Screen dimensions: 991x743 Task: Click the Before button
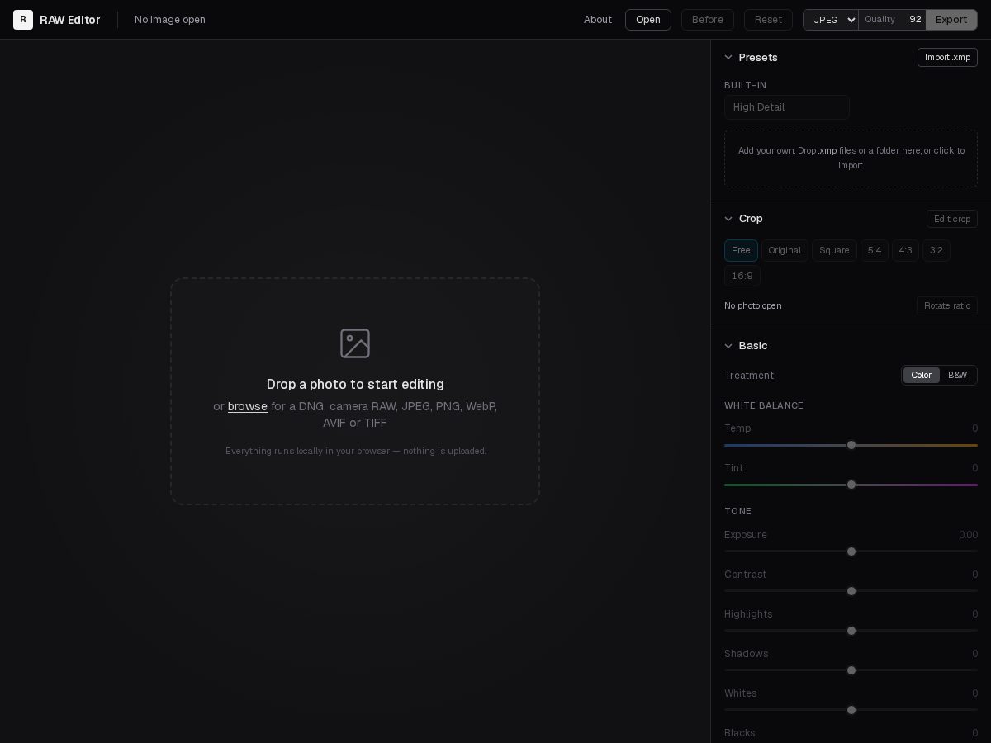708,20
